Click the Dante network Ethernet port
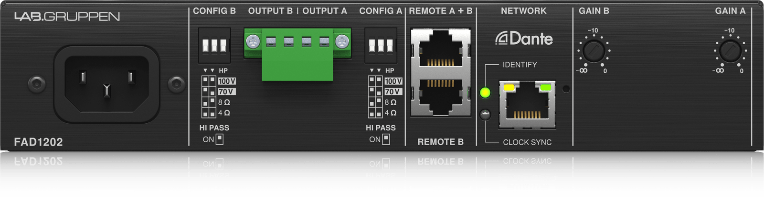Screen dimensions: 764x197 (x=527, y=105)
